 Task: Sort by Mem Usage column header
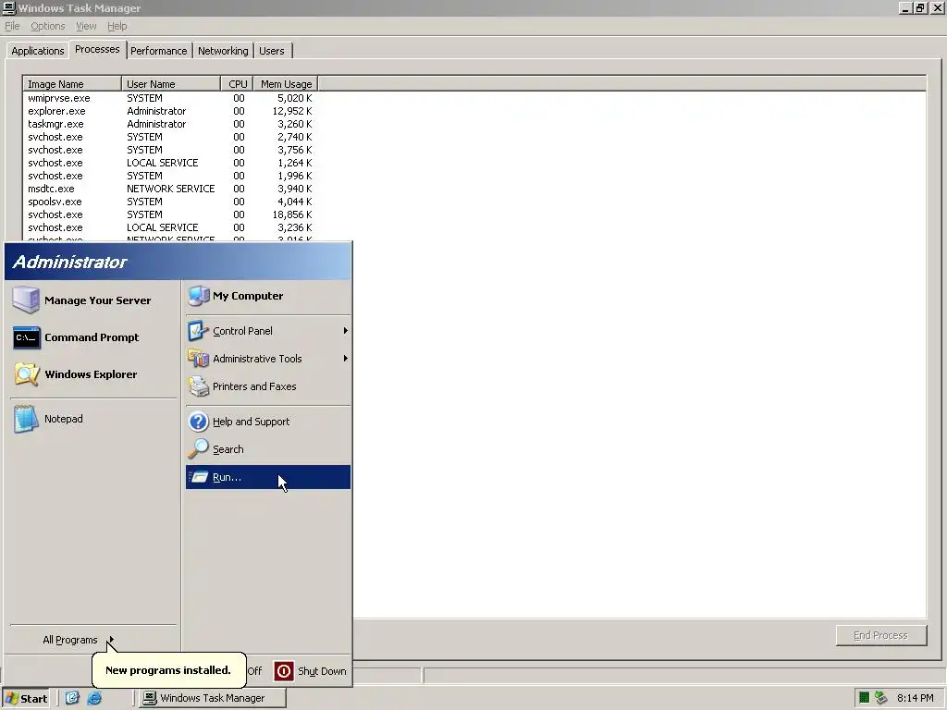286,84
